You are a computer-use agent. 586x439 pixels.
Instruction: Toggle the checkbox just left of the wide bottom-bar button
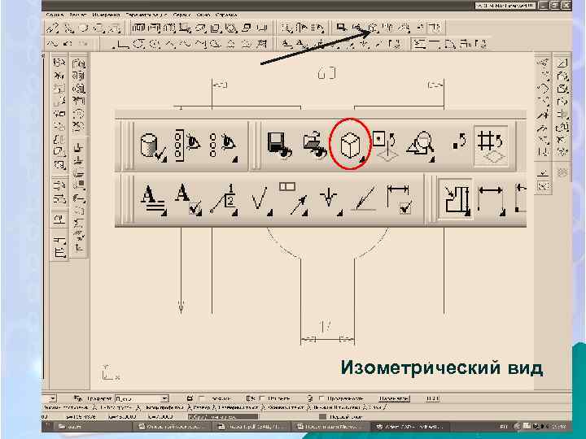[321, 398]
